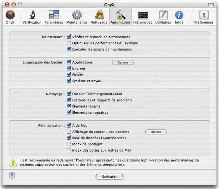Open Options for Affichage du contenu des dossiers
Viewport: 219px width, 189px height.
(156, 132)
